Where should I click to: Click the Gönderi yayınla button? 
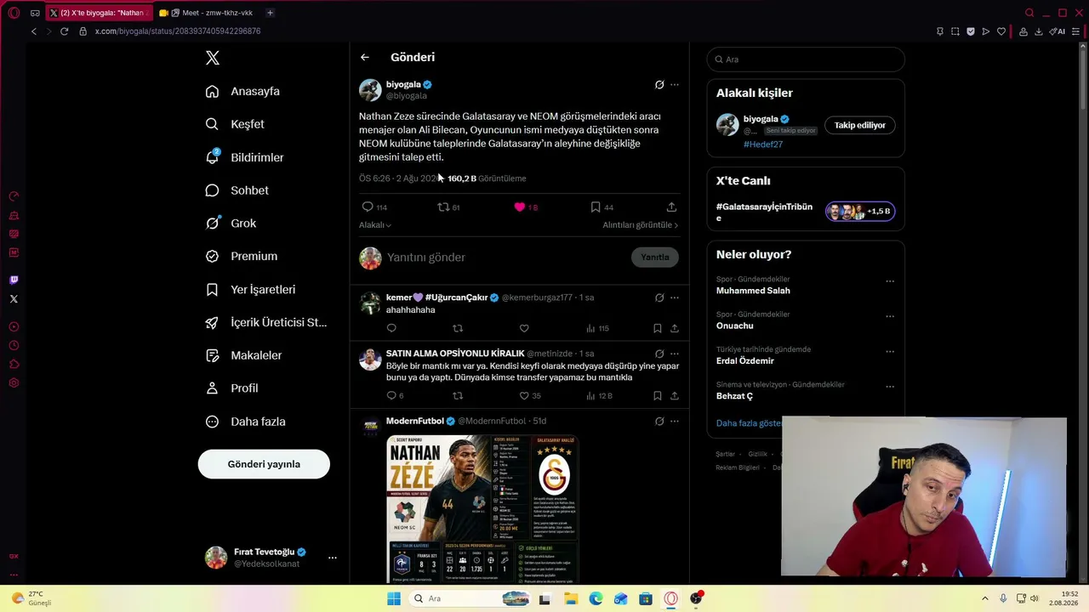click(x=264, y=464)
